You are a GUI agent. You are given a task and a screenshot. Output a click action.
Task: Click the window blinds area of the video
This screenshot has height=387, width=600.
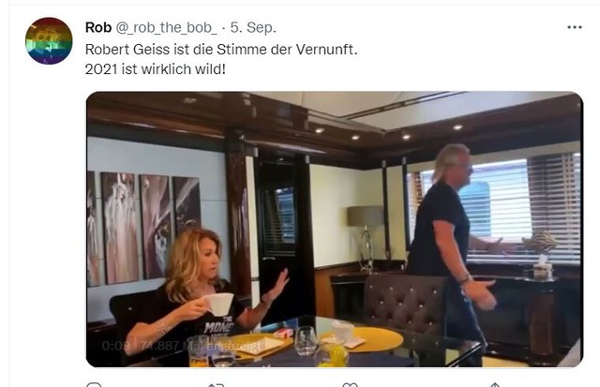coord(498,206)
